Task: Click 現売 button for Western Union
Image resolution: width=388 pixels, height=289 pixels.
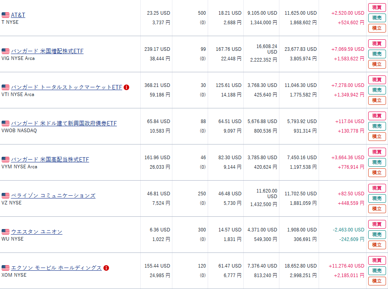Action: click(377, 235)
